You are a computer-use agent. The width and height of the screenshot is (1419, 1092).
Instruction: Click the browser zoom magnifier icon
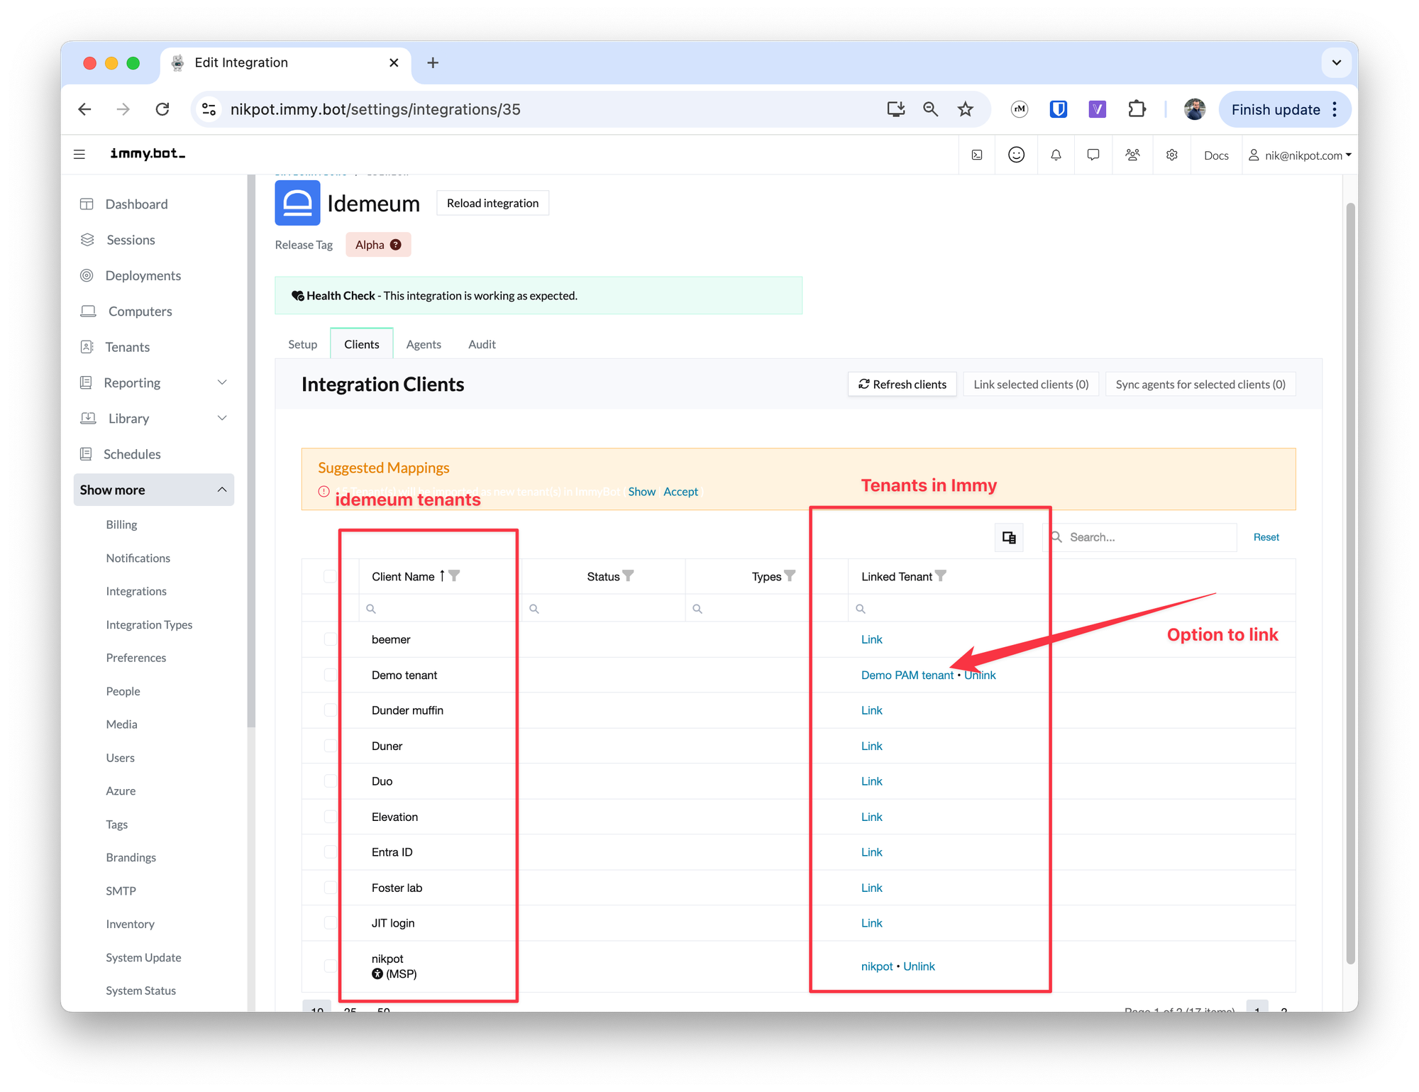pyautogui.click(x=930, y=109)
